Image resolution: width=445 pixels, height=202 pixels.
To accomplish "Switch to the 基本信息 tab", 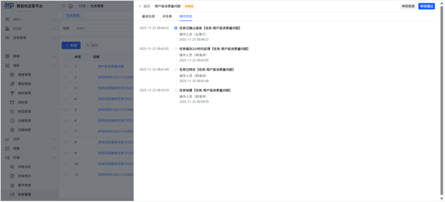I will [148, 16].
